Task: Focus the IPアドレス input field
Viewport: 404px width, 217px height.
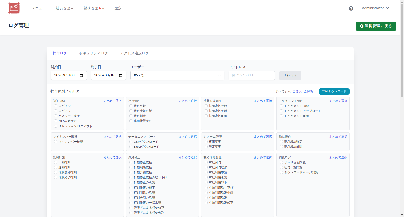Action: click(251, 75)
